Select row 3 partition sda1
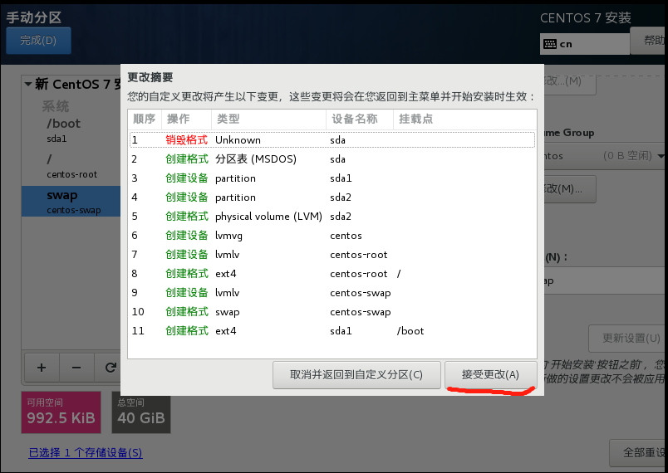 point(332,178)
